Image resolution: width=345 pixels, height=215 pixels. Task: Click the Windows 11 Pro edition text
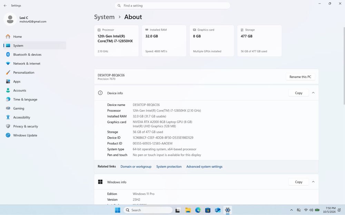pyautogui.click(x=144, y=194)
